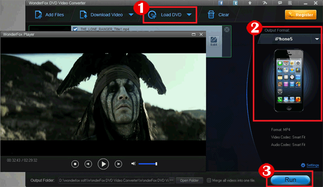Viewport: 323px width, 187px height.
Task: Mute the player volume speaker icon
Action: (133, 164)
